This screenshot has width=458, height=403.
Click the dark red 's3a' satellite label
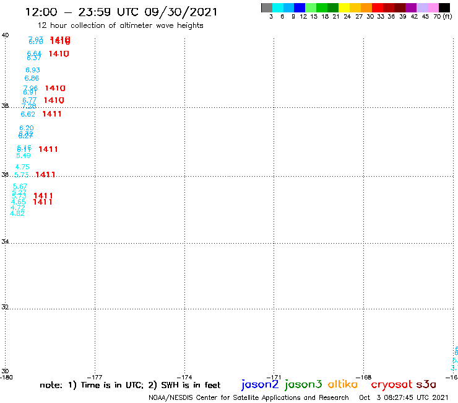pyautogui.click(x=426, y=384)
